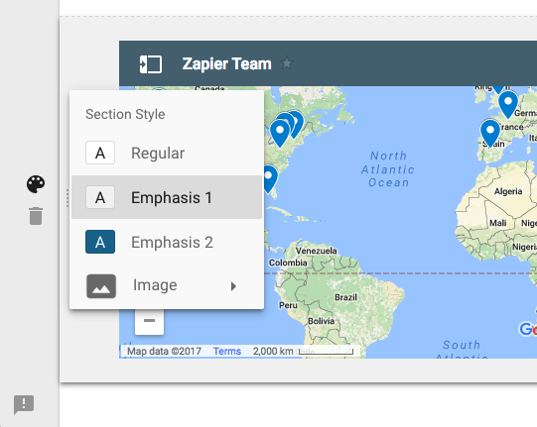Viewport: 537px width, 427px height.
Task: Click the Venezuela label on map
Action: point(316,251)
